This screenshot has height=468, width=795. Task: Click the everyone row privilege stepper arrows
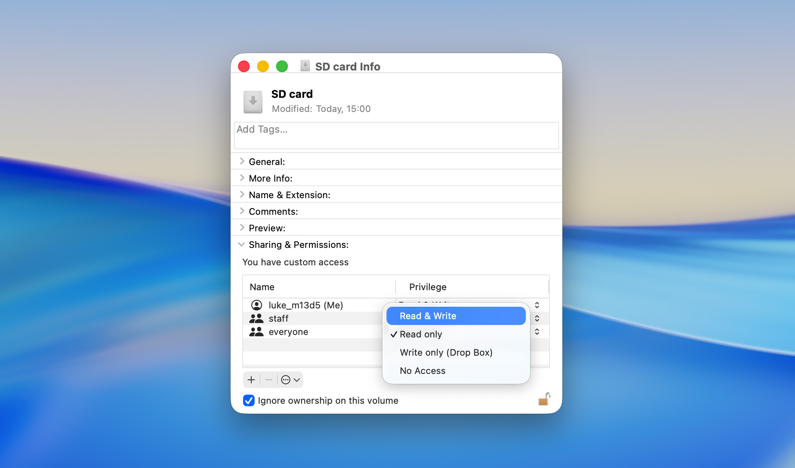pos(537,331)
